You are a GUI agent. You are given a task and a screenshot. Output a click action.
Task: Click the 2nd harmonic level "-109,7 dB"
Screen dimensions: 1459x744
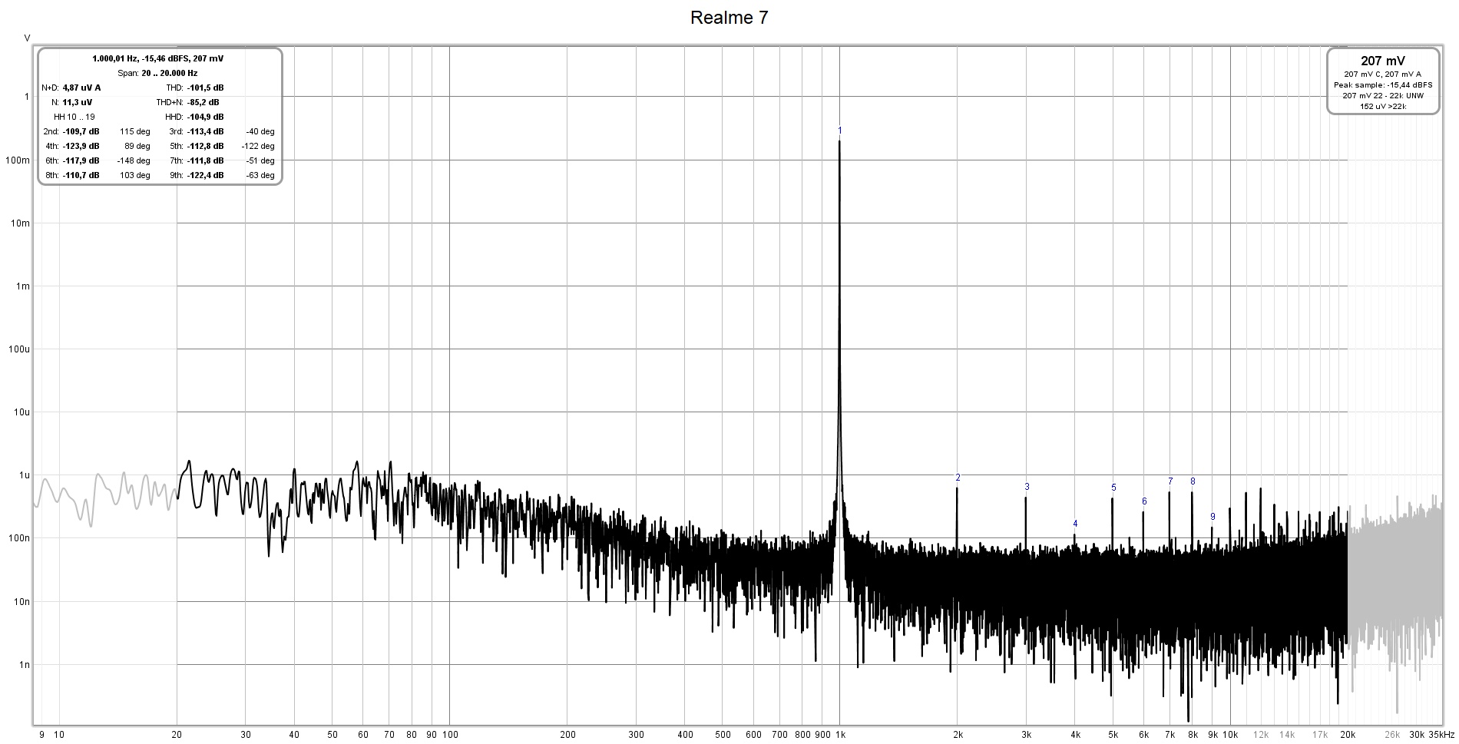click(81, 131)
